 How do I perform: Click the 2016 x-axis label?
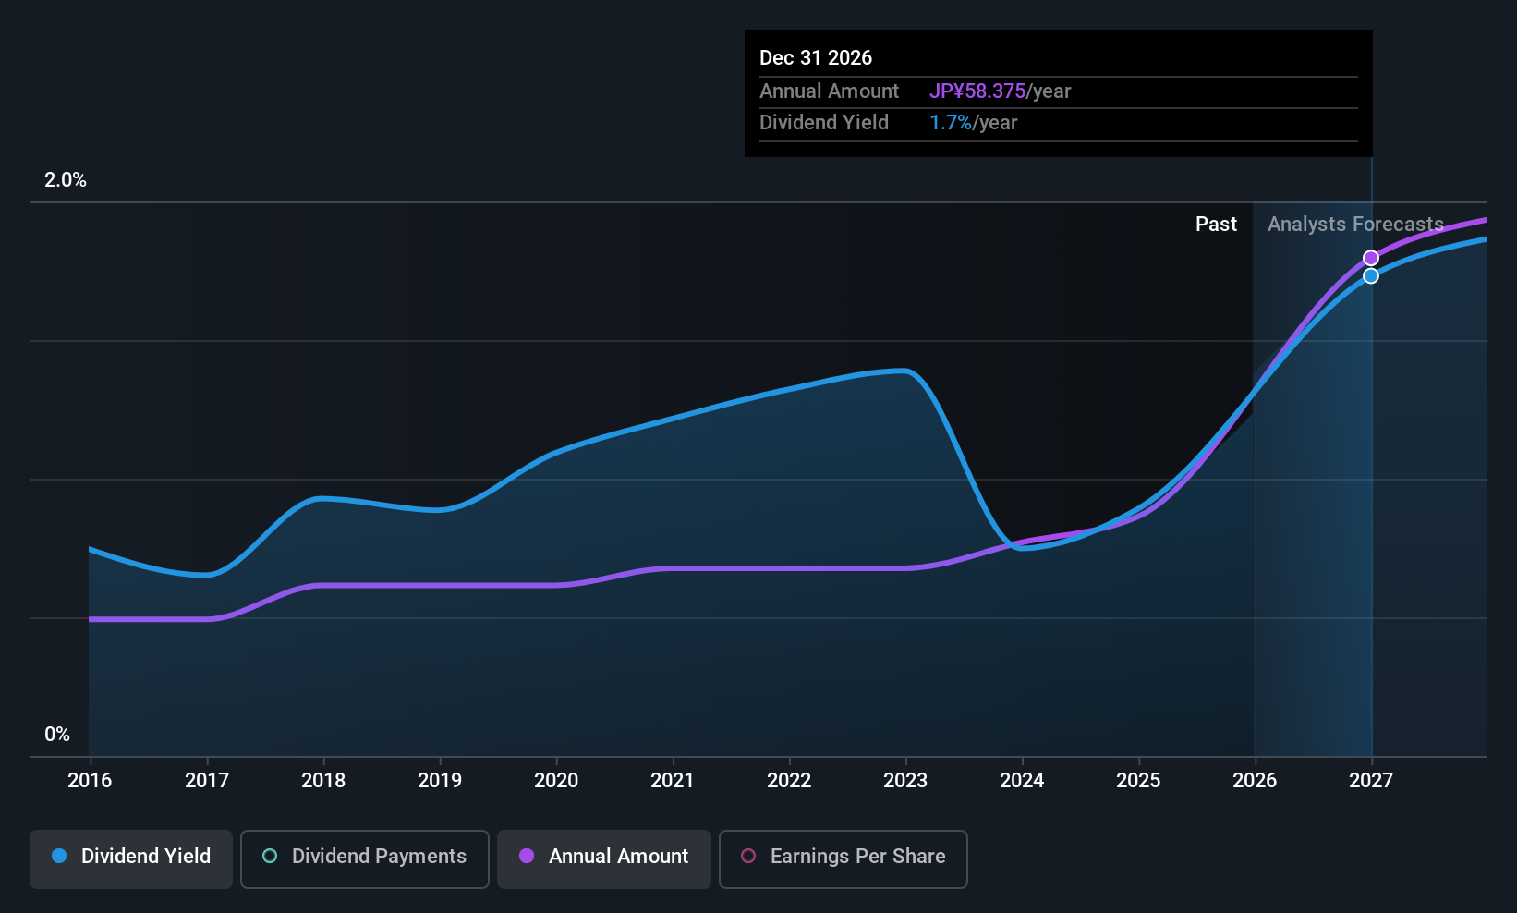click(90, 780)
